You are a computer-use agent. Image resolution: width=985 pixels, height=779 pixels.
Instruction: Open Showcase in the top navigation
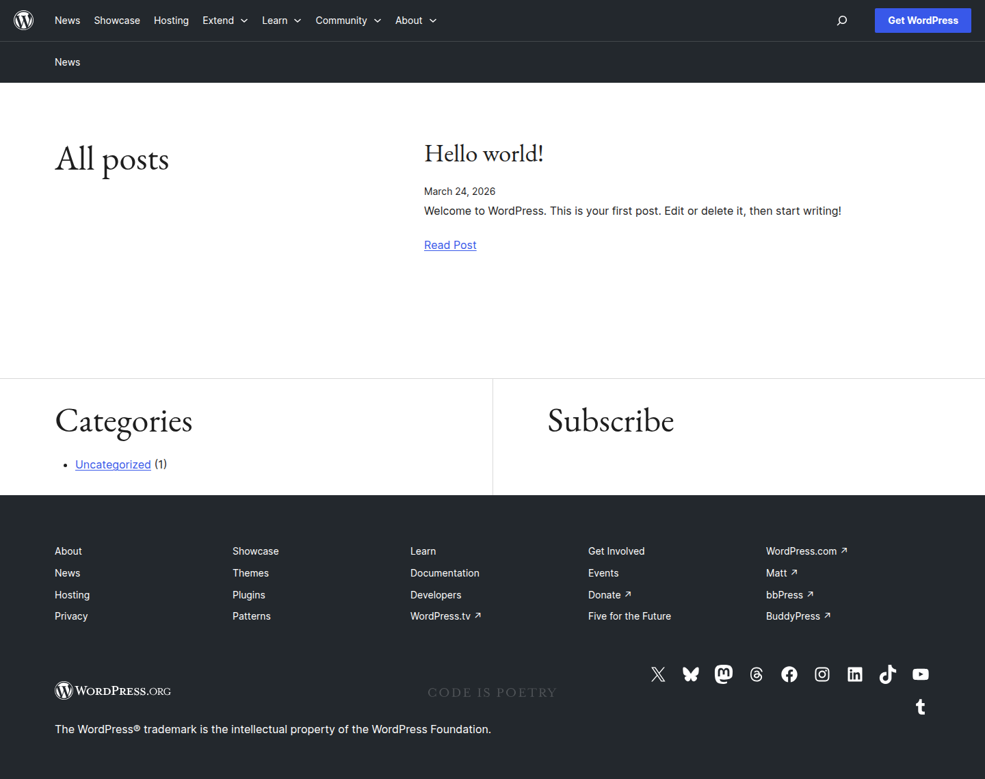117,21
